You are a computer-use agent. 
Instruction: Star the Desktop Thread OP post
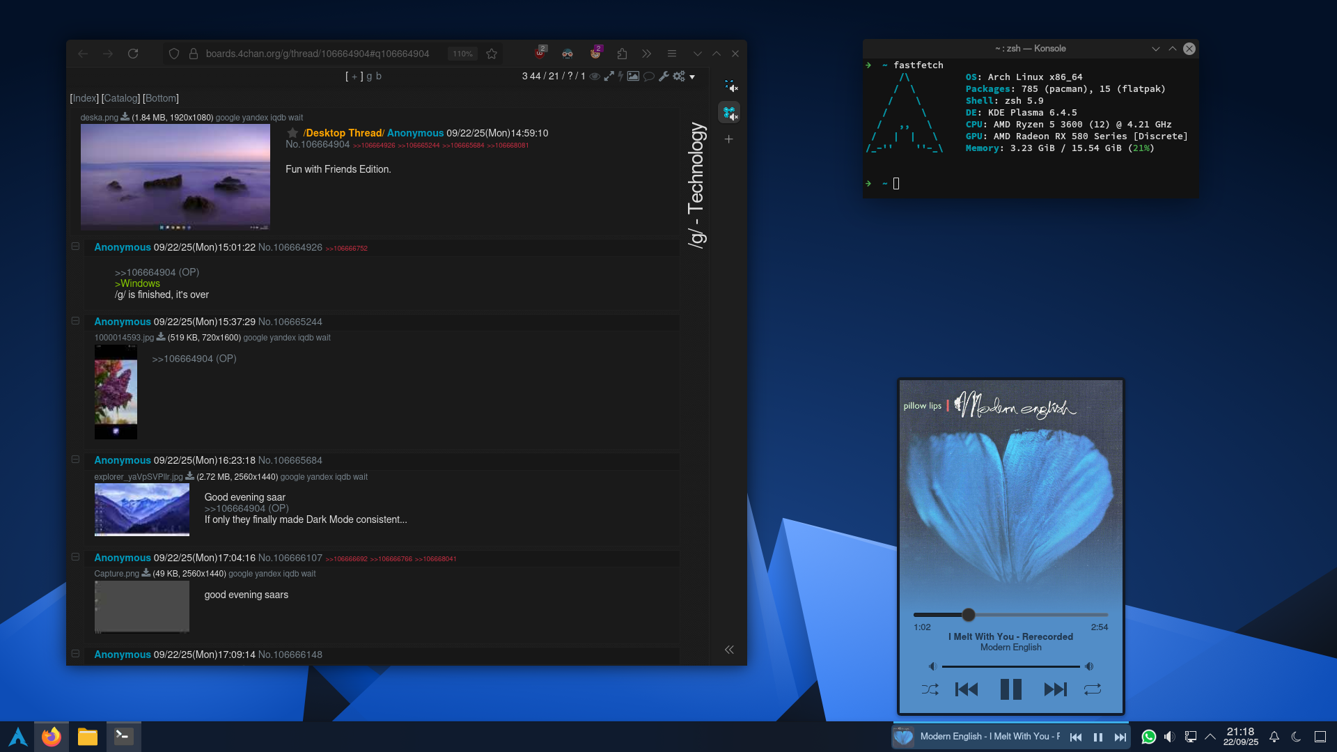pos(292,133)
